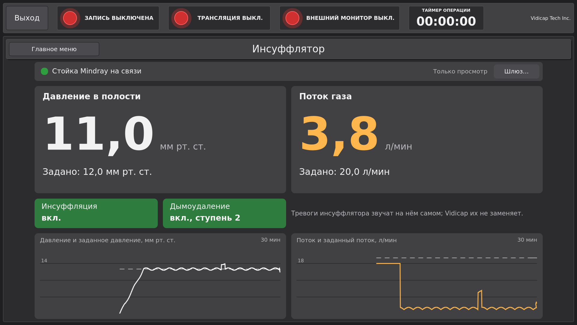
Task: Click the red external monitor indicator icon
Action: (292, 18)
